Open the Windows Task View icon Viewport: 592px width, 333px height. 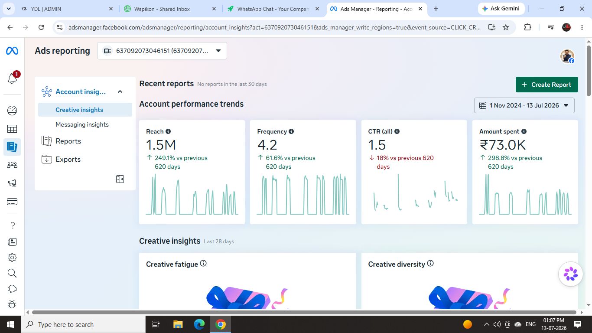point(156,324)
